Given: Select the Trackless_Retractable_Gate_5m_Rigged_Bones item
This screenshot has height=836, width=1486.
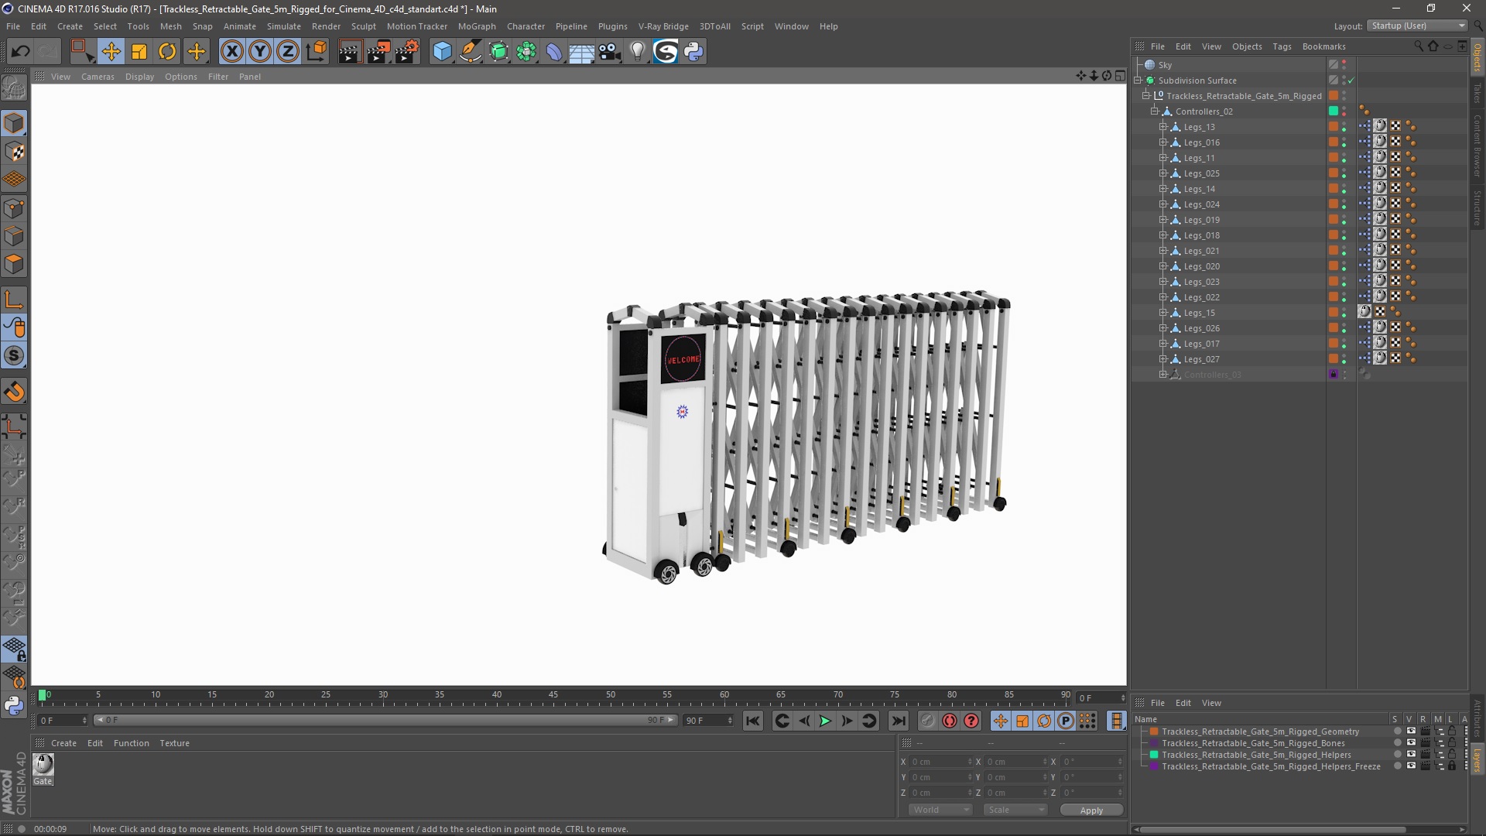Looking at the screenshot, I should point(1255,742).
